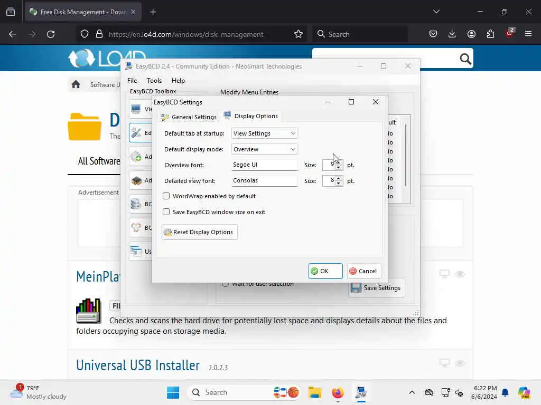The width and height of the screenshot is (541, 405).
Task: Open the Tools menu in EasyBCD
Action: (x=154, y=81)
